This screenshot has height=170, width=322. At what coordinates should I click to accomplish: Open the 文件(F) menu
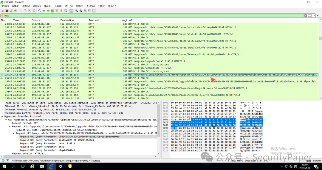(x=5, y=6)
